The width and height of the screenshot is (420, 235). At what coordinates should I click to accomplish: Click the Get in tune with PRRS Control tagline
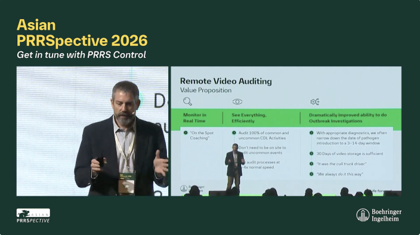click(x=81, y=55)
